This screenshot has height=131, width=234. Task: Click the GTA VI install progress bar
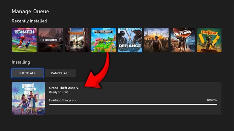(x=133, y=104)
